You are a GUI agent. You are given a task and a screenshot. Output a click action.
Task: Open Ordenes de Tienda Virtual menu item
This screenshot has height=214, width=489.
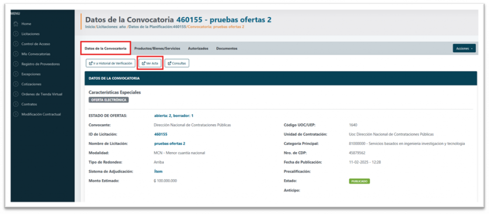(42, 94)
